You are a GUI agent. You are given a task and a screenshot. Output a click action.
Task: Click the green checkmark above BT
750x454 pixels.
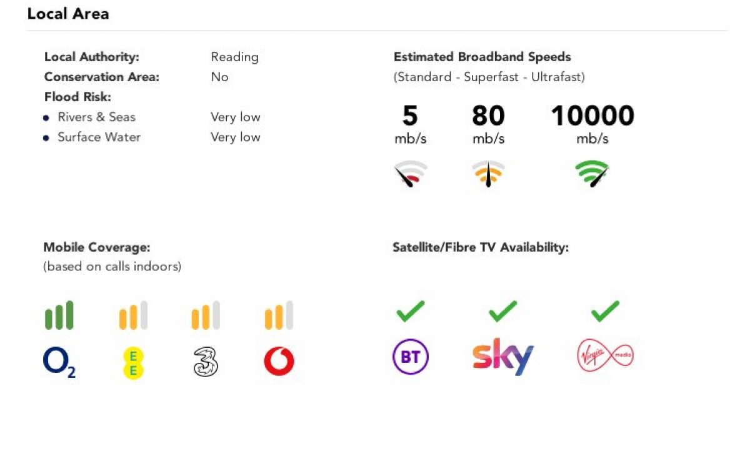click(x=411, y=311)
